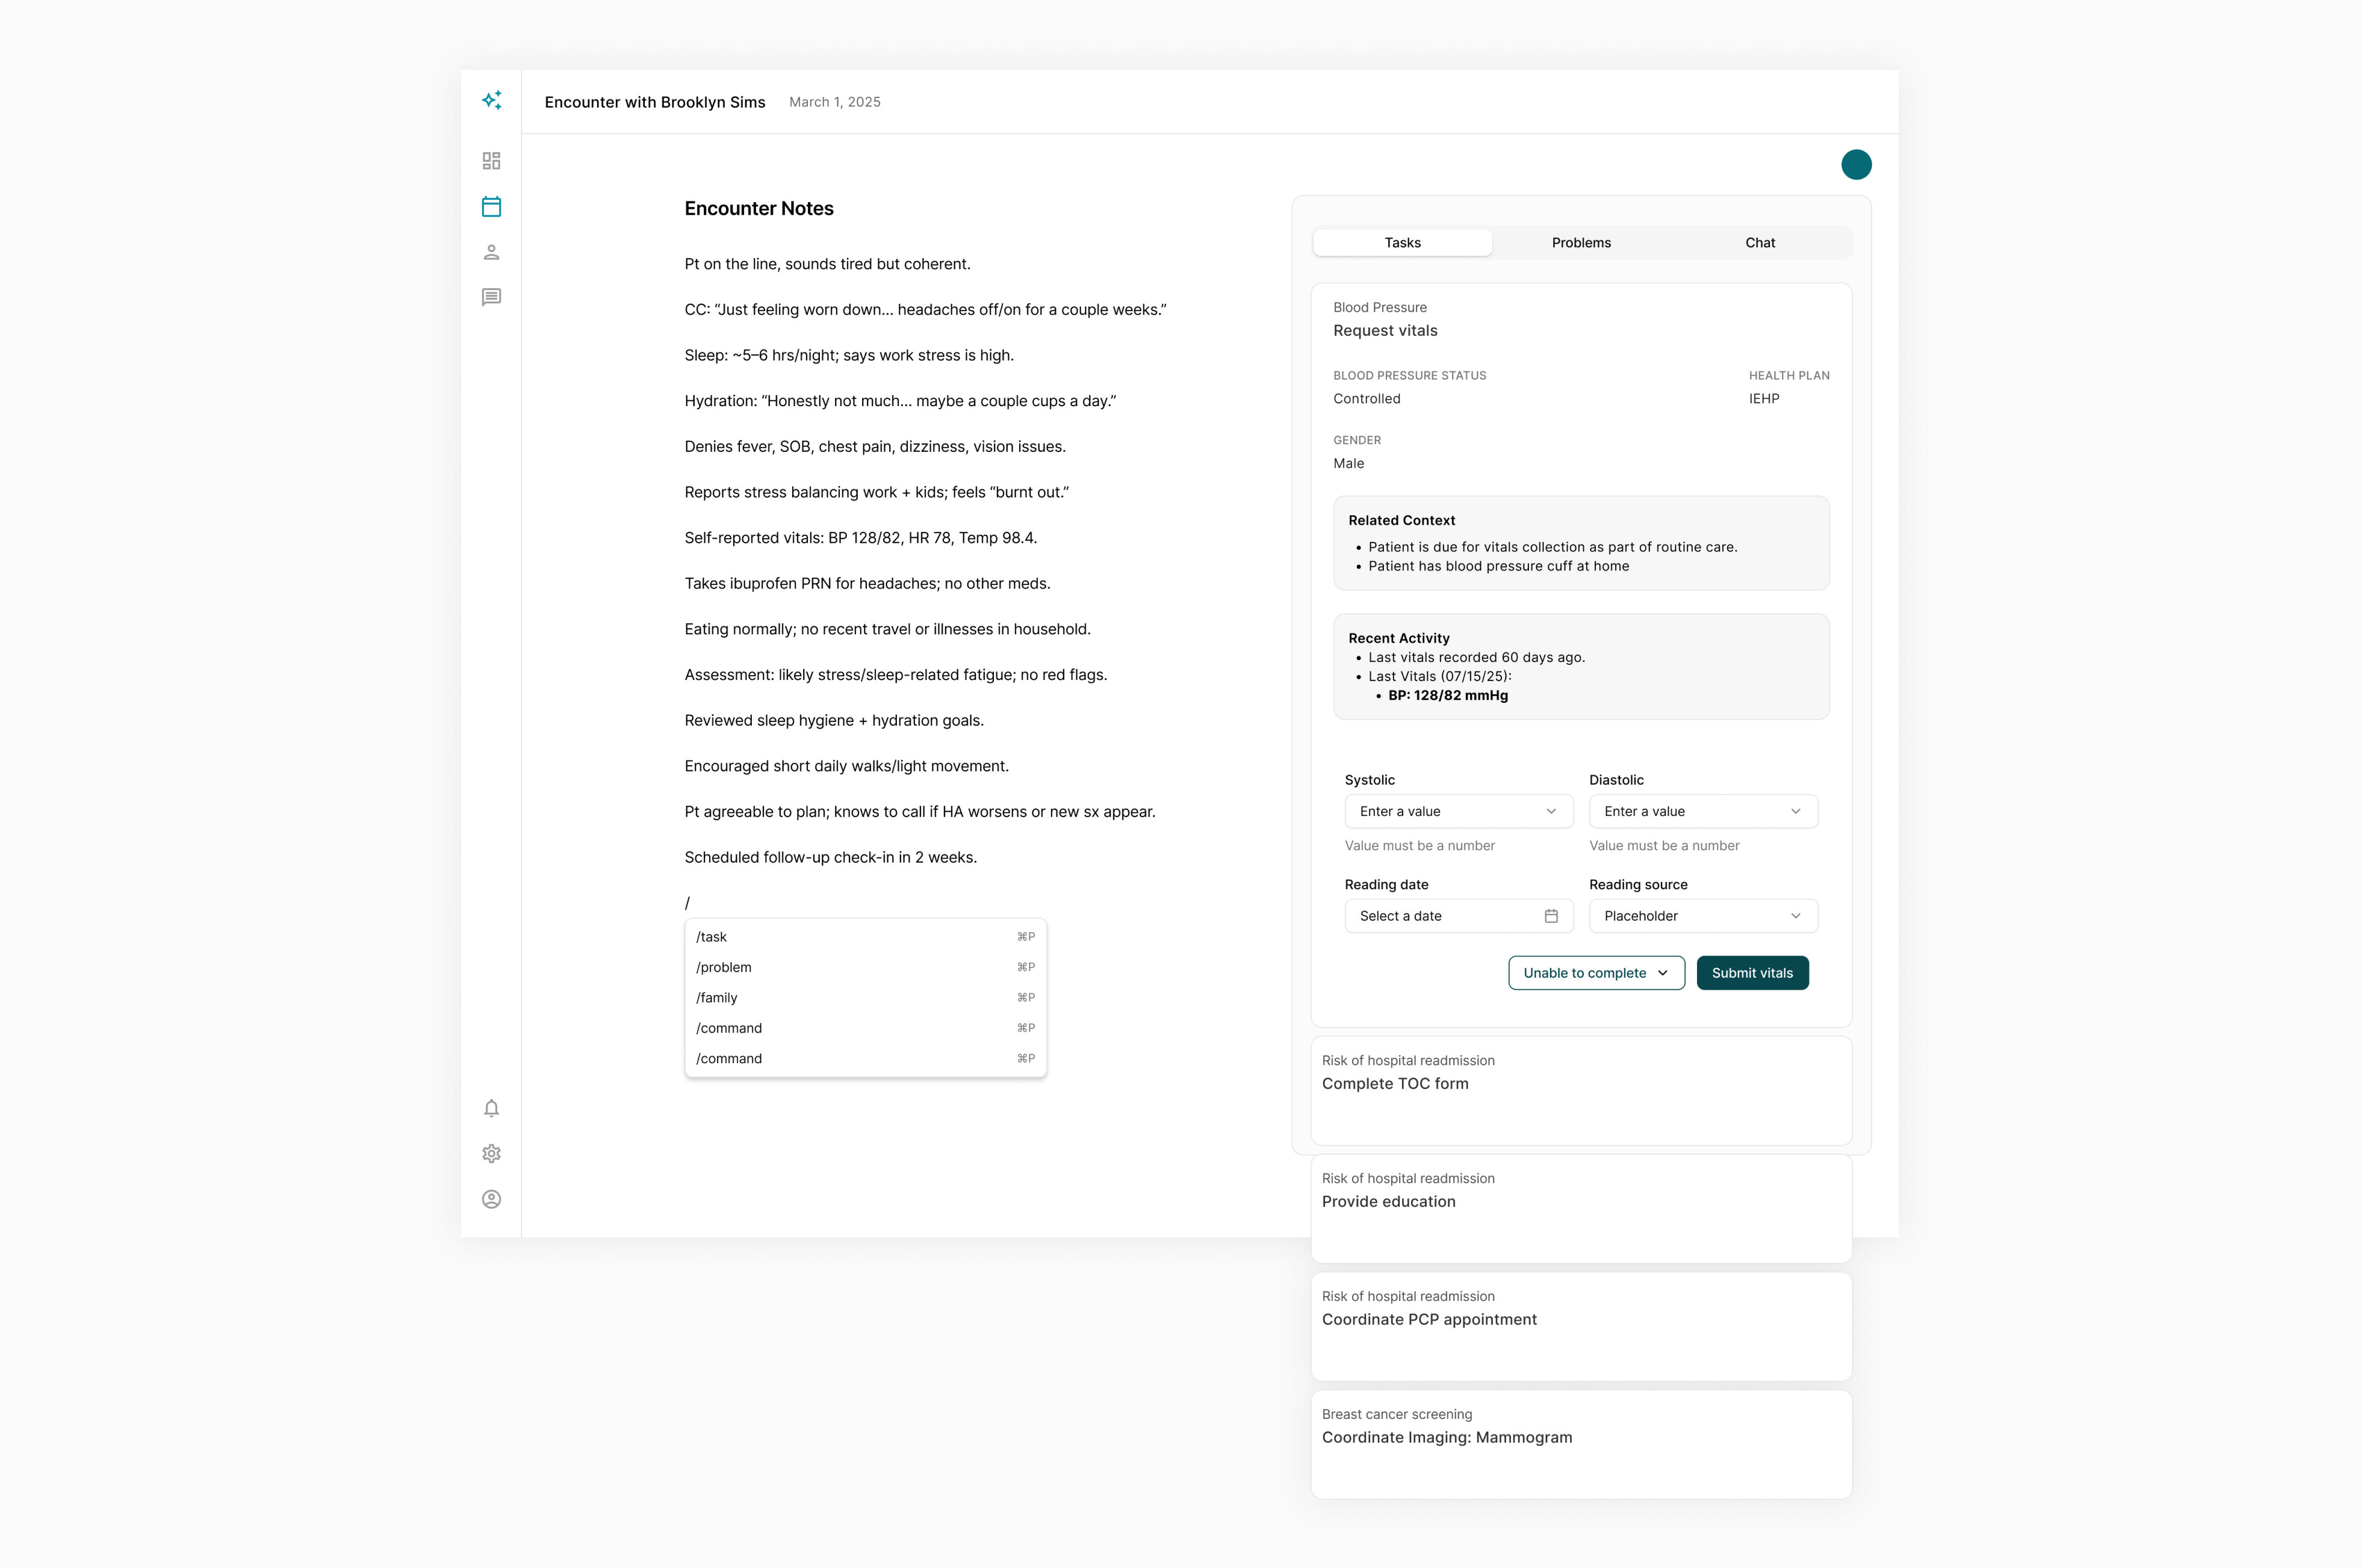Switch to the Chat tab
The width and height of the screenshot is (2361, 1568).
pos(1760,243)
